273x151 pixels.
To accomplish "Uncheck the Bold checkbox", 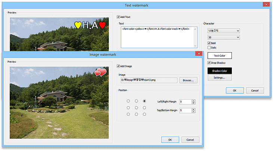I will coord(209,43).
